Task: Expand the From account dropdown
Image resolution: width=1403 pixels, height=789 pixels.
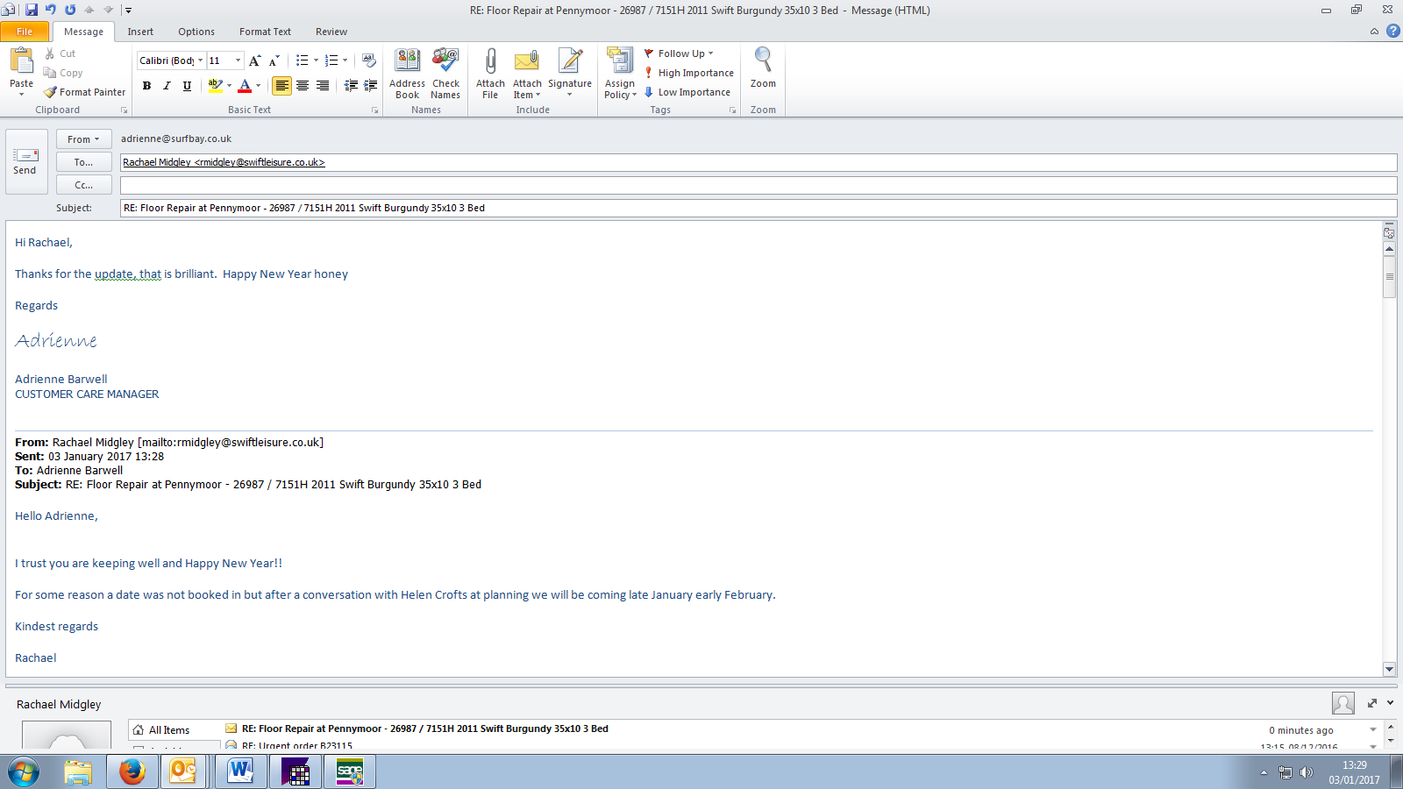Action: tap(83, 139)
